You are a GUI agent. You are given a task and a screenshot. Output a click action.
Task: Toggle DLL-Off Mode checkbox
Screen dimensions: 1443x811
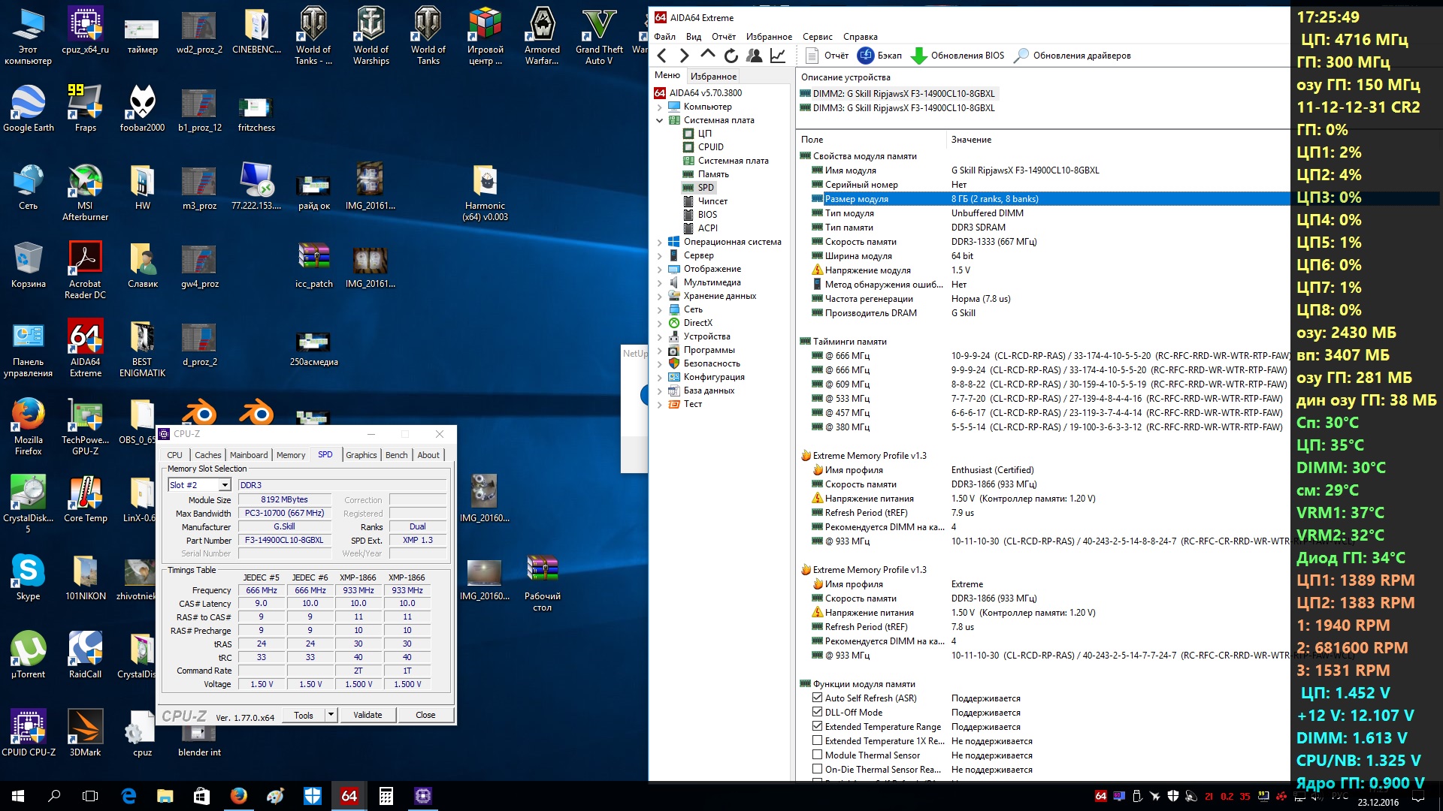[817, 712]
